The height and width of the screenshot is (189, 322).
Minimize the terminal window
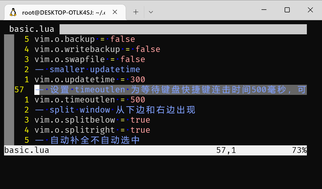click(x=264, y=10)
